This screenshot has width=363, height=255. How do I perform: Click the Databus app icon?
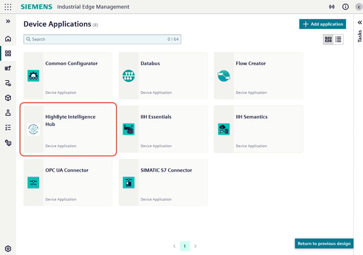click(x=128, y=76)
